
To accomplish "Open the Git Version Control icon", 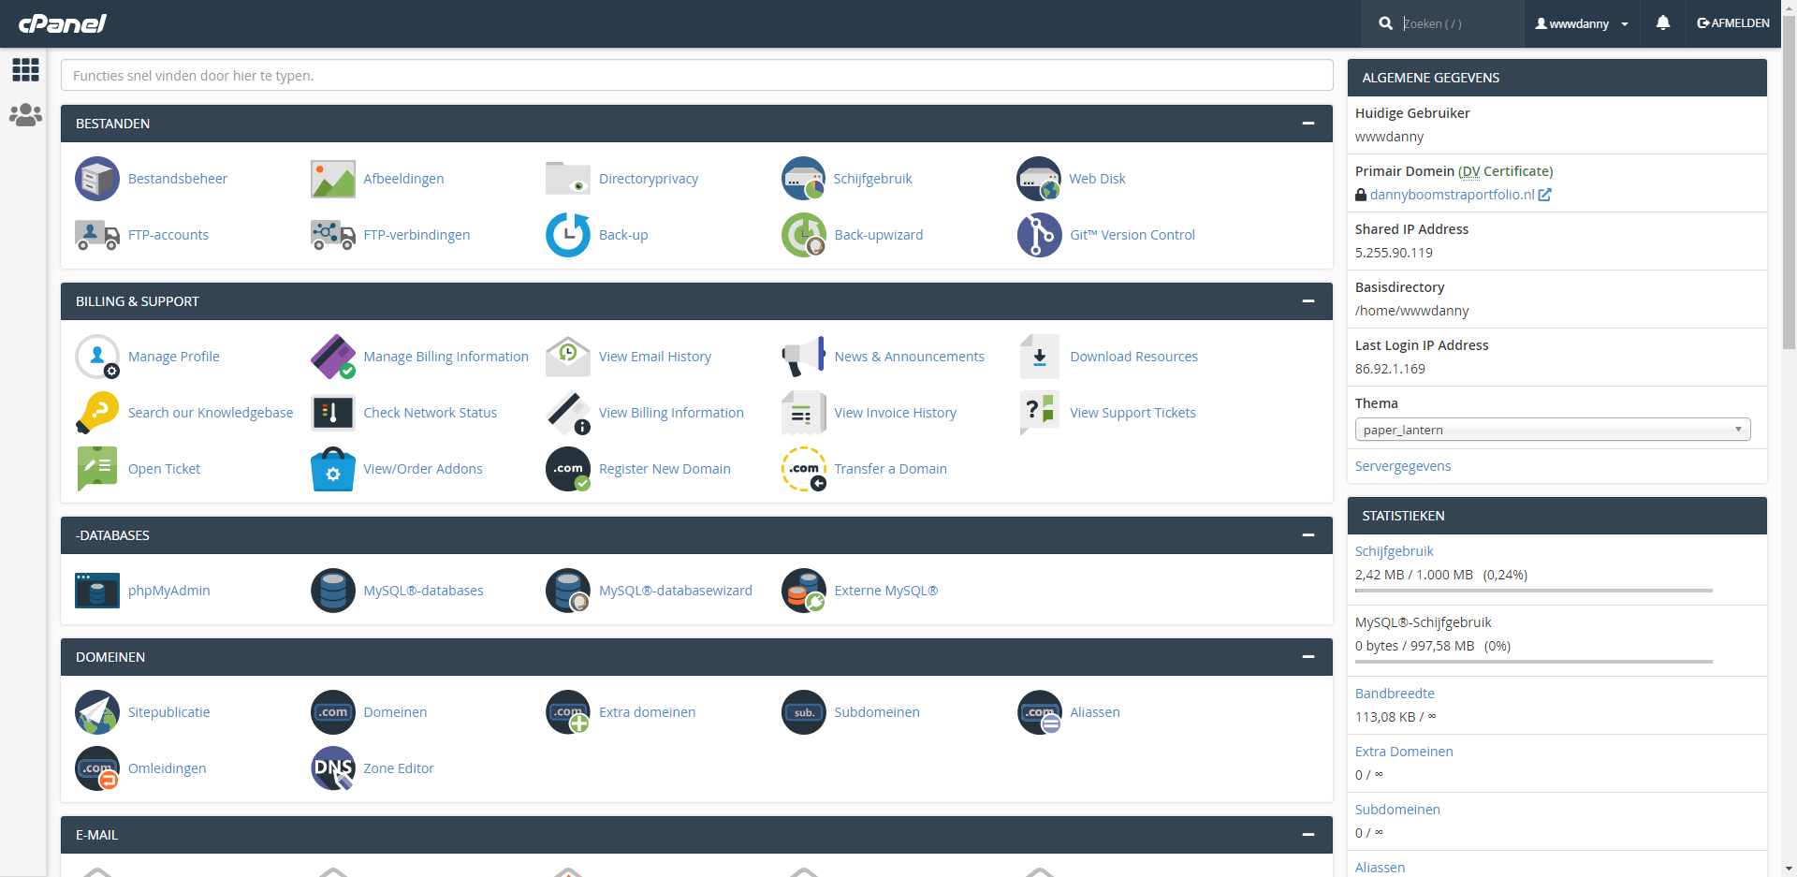I will point(1039,235).
